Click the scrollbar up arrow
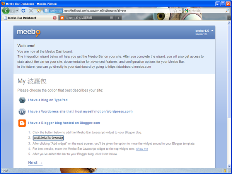232x174 pixels. 229,23
